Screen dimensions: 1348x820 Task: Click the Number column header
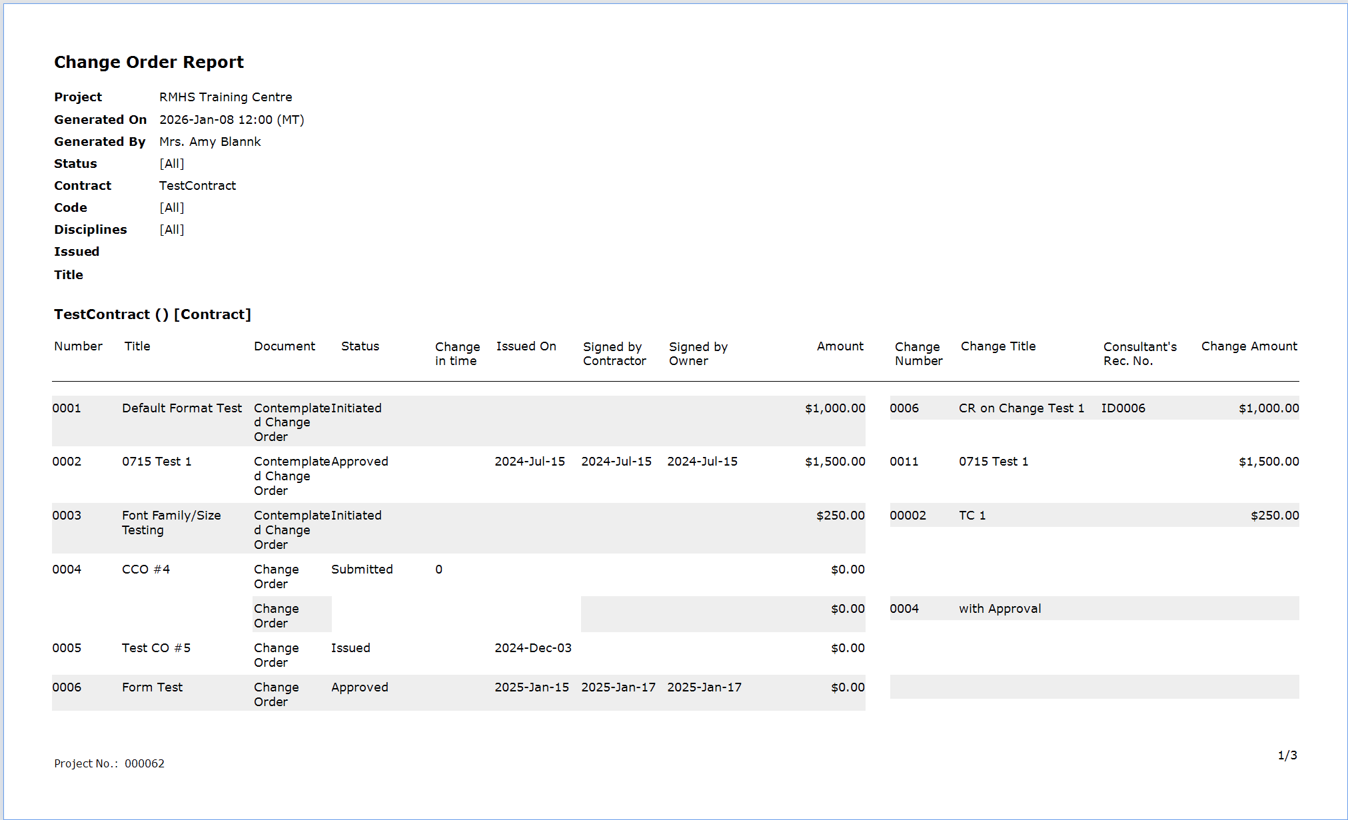pos(79,346)
